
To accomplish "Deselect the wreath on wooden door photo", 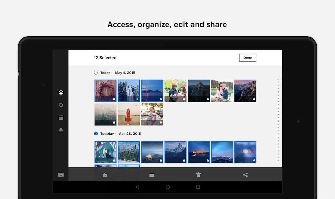I will click(x=105, y=91).
